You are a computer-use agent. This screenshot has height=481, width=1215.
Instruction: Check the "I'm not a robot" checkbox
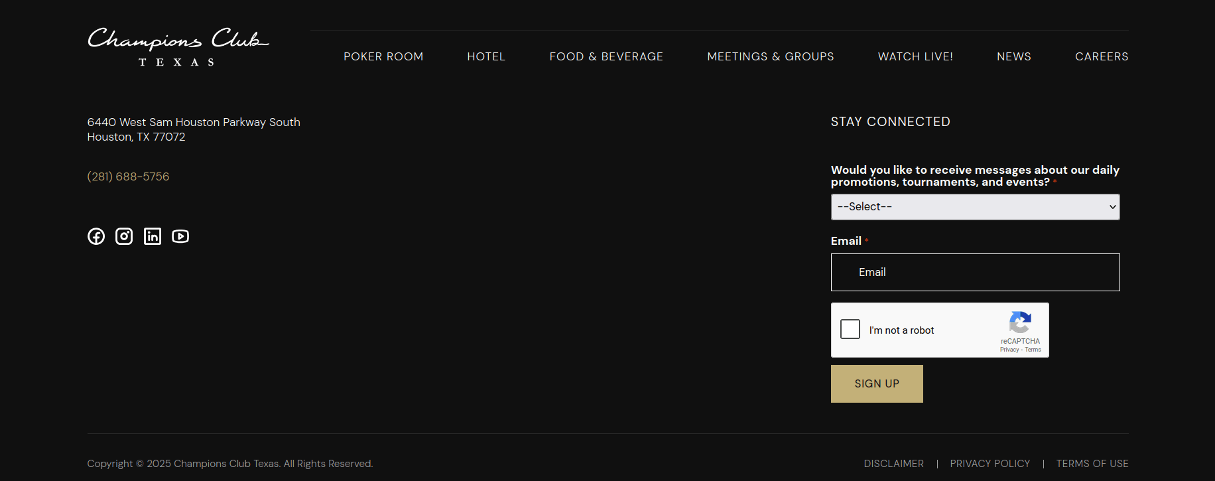pos(850,329)
